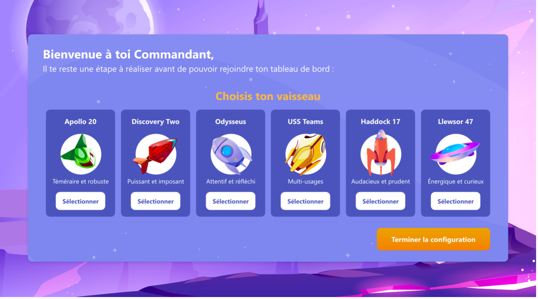The height and width of the screenshot is (299, 538).
Task: Choose Llewsor 47 using Sélectionner
Action: (x=456, y=201)
